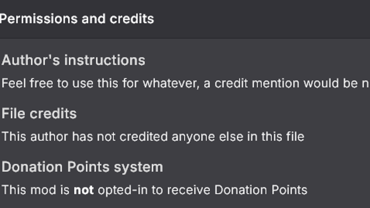Click the "File credits" heading
Image resolution: width=370 pixels, height=208 pixels.
(39, 114)
